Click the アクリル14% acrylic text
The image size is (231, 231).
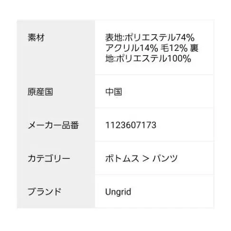[x=132, y=48]
